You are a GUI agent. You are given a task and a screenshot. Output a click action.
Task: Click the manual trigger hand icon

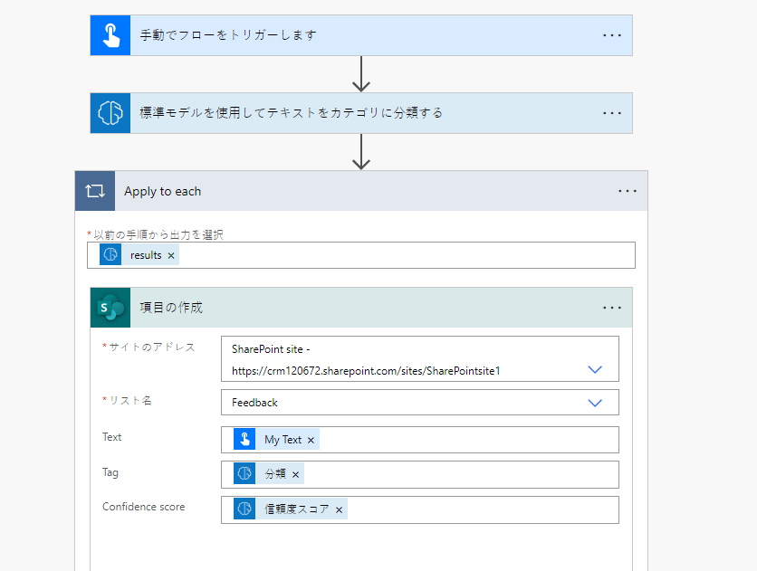pos(110,35)
